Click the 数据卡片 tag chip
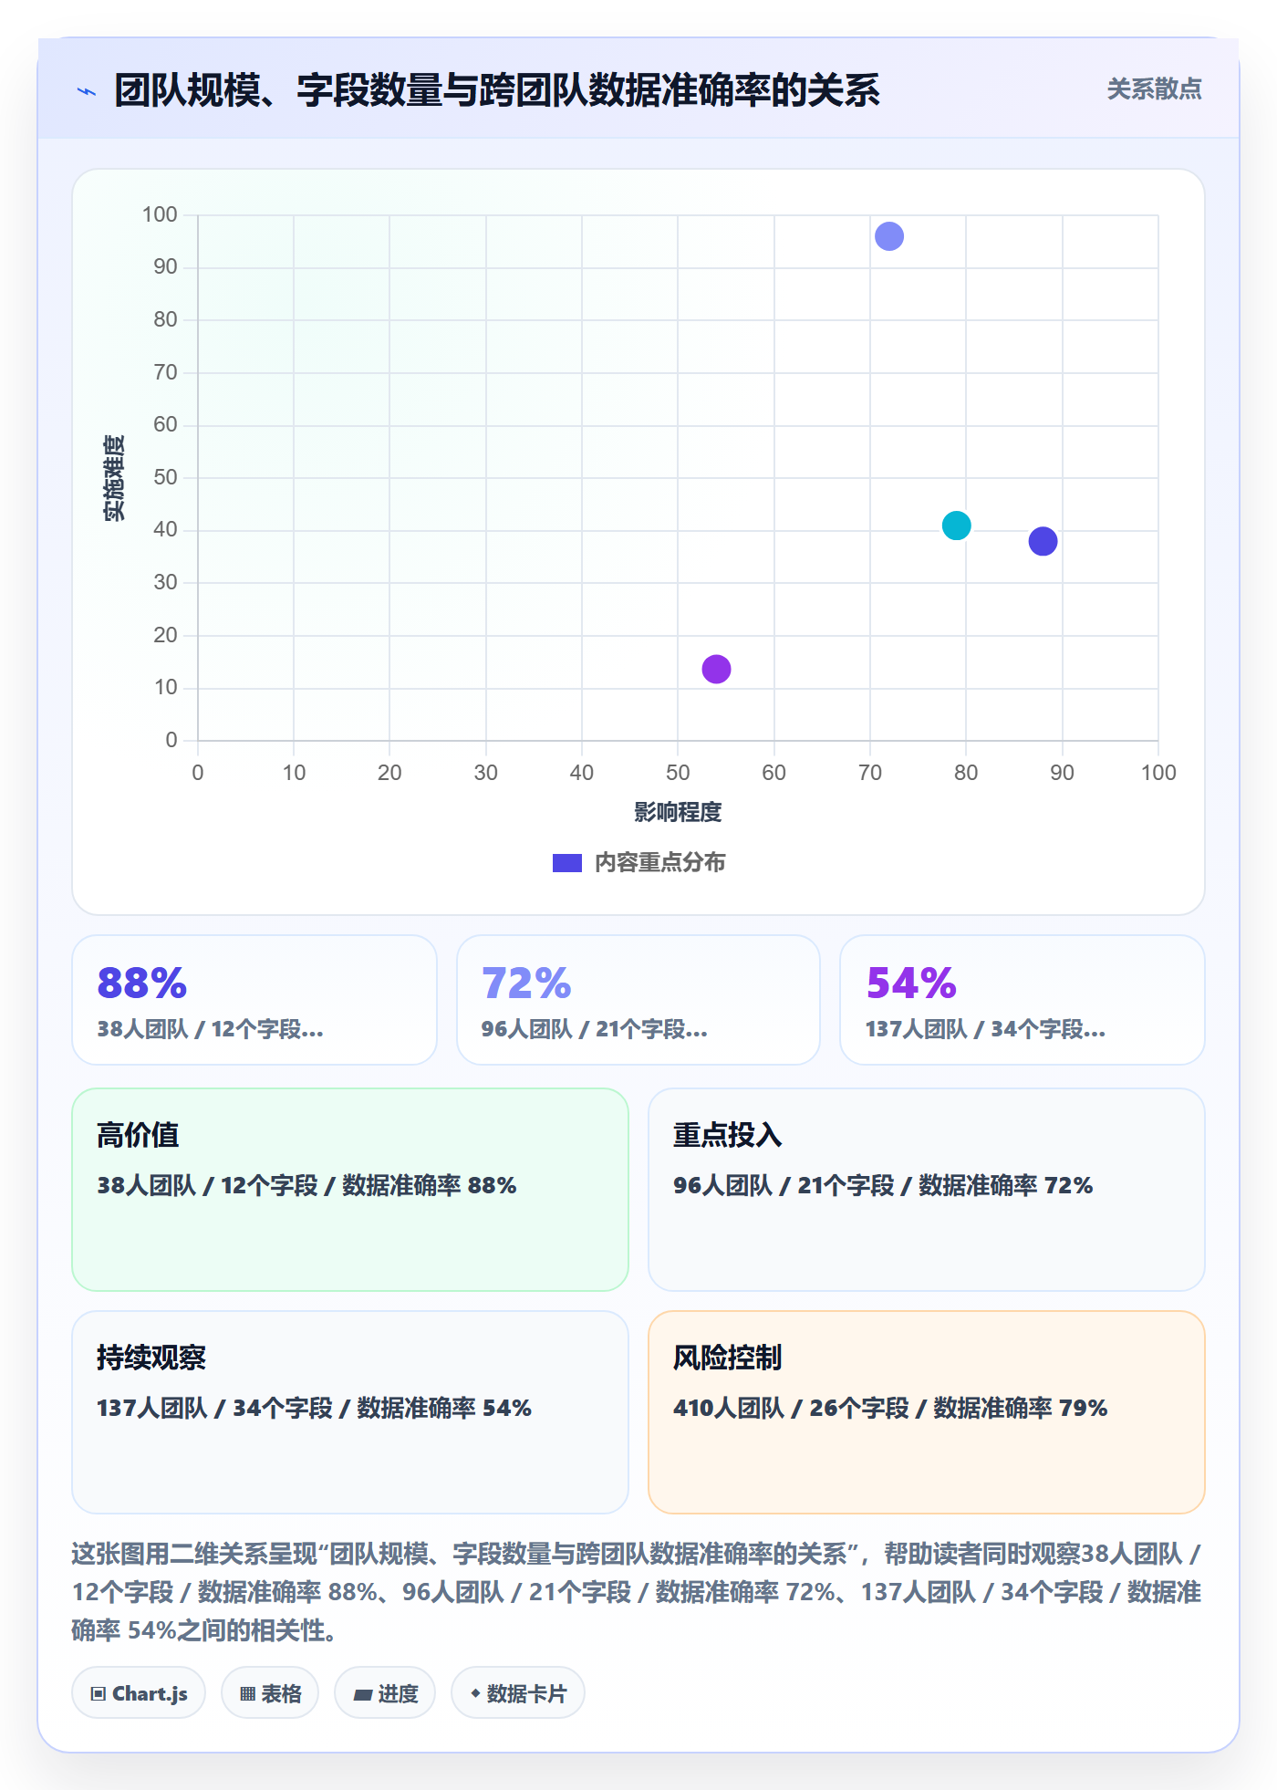This screenshot has height=1790, width=1277. point(518,1693)
